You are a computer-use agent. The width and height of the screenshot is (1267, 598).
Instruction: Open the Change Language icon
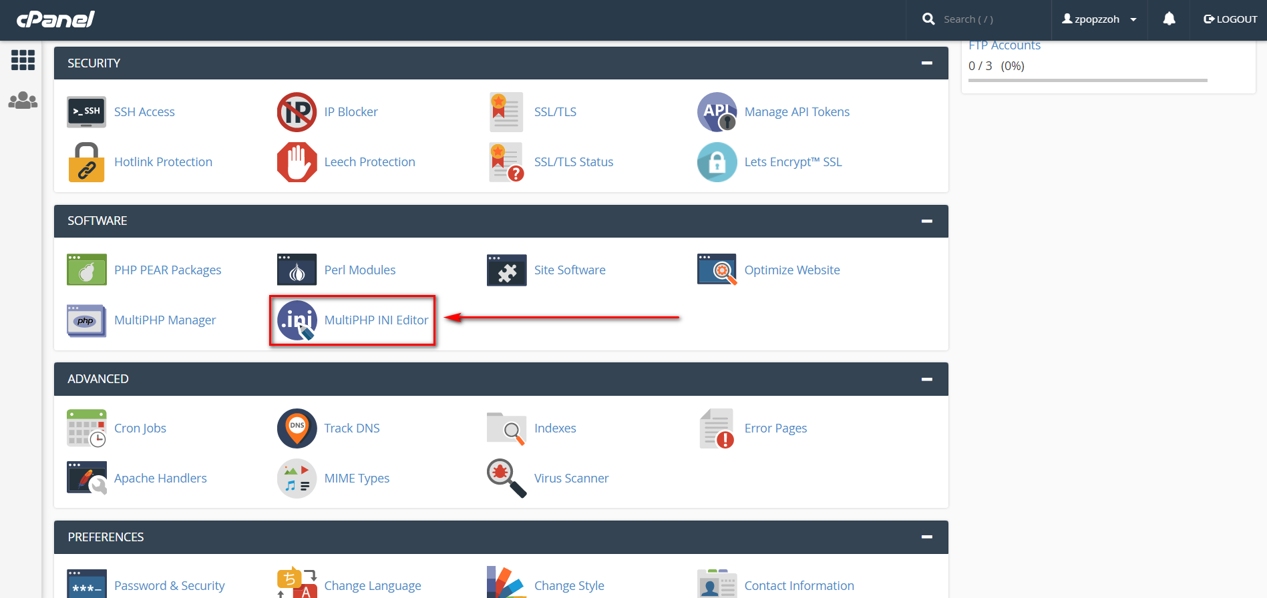click(297, 583)
